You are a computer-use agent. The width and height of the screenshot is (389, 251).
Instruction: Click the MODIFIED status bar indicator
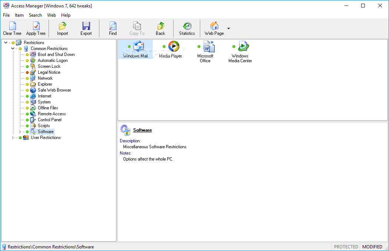[372, 247]
